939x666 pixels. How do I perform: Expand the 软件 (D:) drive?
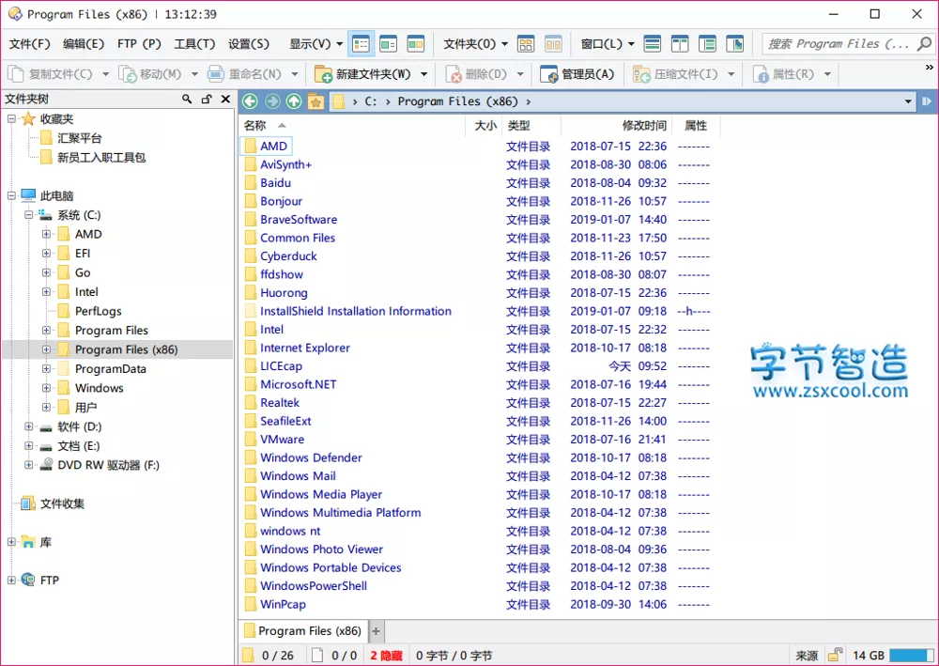pyautogui.click(x=28, y=426)
